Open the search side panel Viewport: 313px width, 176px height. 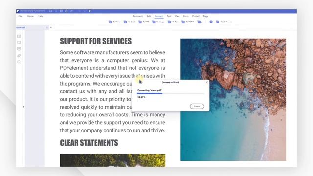[x=19, y=62]
